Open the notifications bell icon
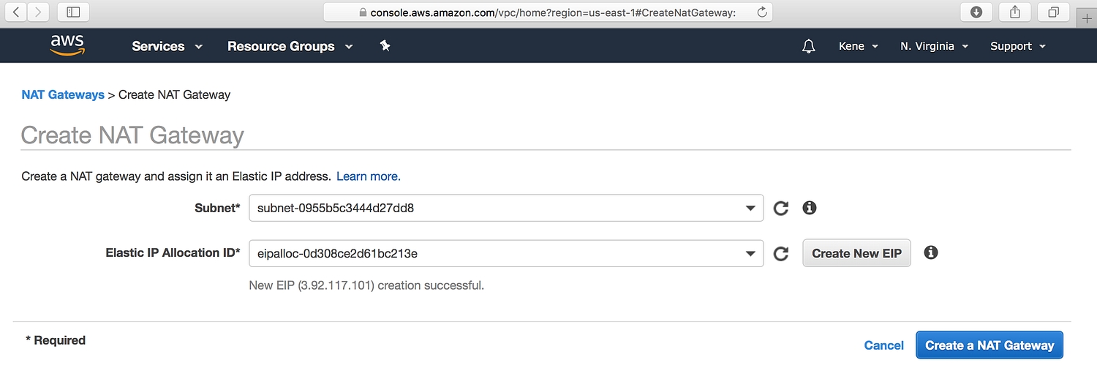Viewport: 1097px width, 390px height. click(x=808, y=46)
